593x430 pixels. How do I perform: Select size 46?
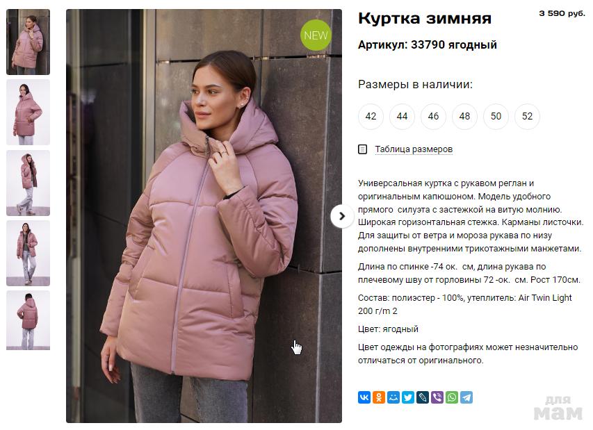tap(433, 117)
